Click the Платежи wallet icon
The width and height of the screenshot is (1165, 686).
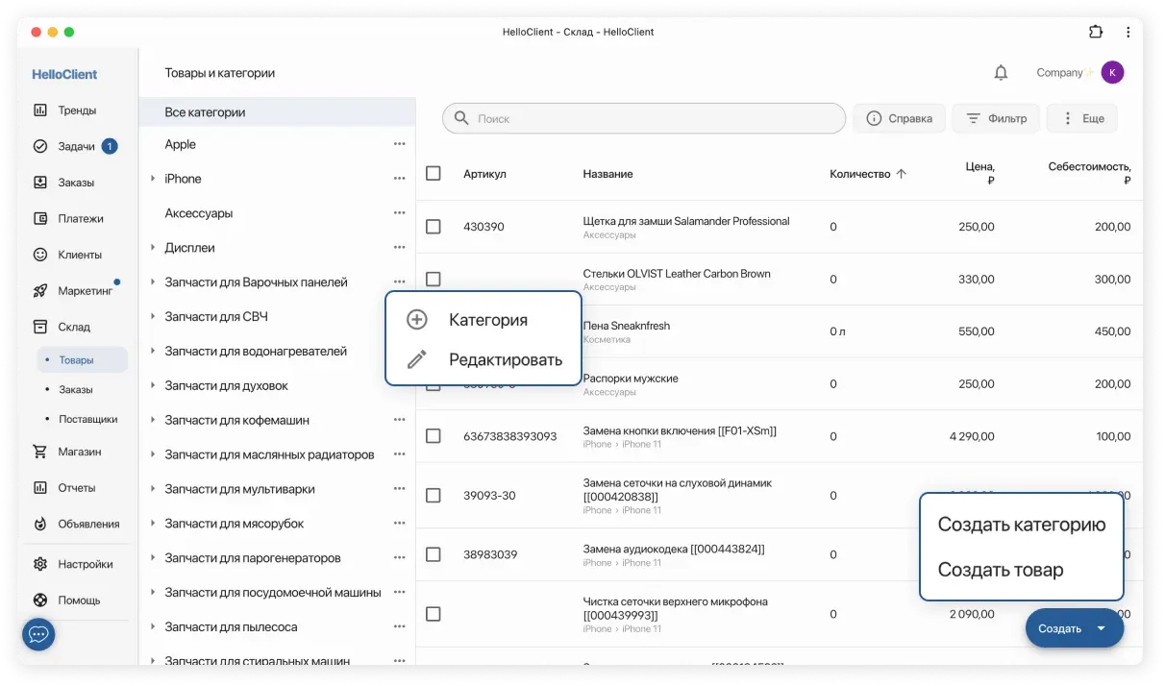tap(40, 219)
